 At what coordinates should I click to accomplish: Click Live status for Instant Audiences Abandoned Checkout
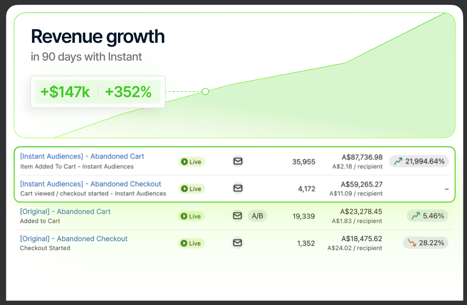(x=191, y=189)
